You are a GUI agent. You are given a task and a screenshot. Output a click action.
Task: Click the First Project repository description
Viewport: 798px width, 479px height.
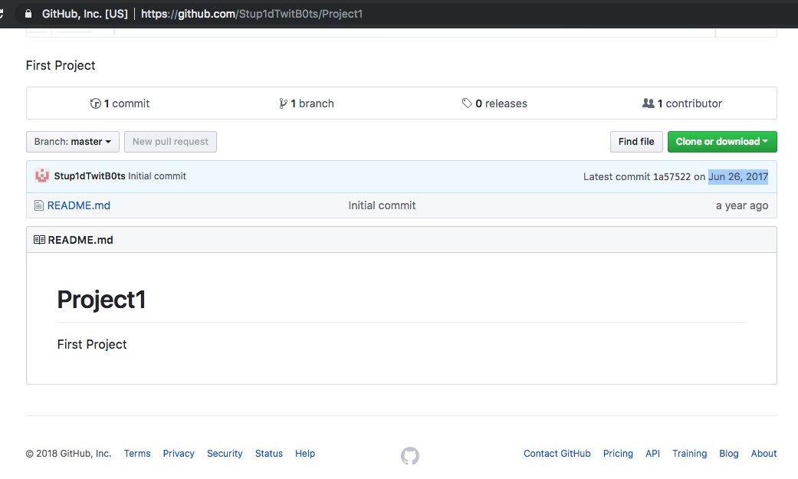click(61, 66)
